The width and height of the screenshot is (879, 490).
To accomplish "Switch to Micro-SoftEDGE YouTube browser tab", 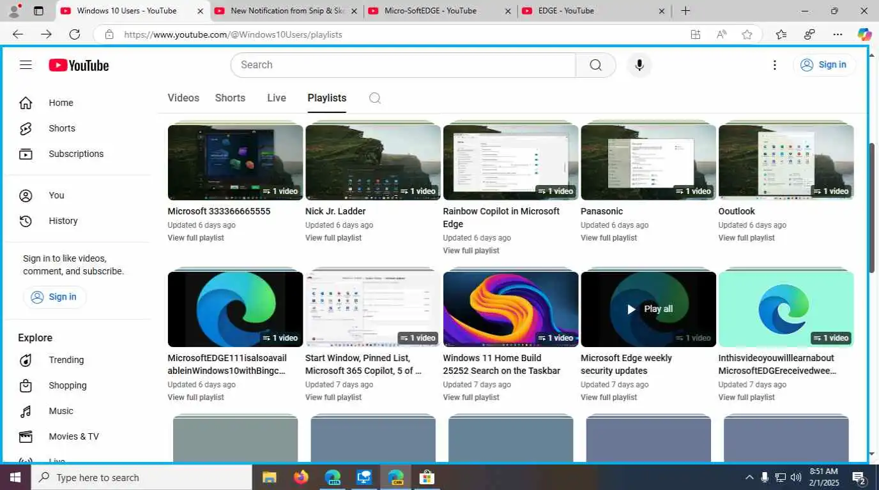I will (441, 11).
